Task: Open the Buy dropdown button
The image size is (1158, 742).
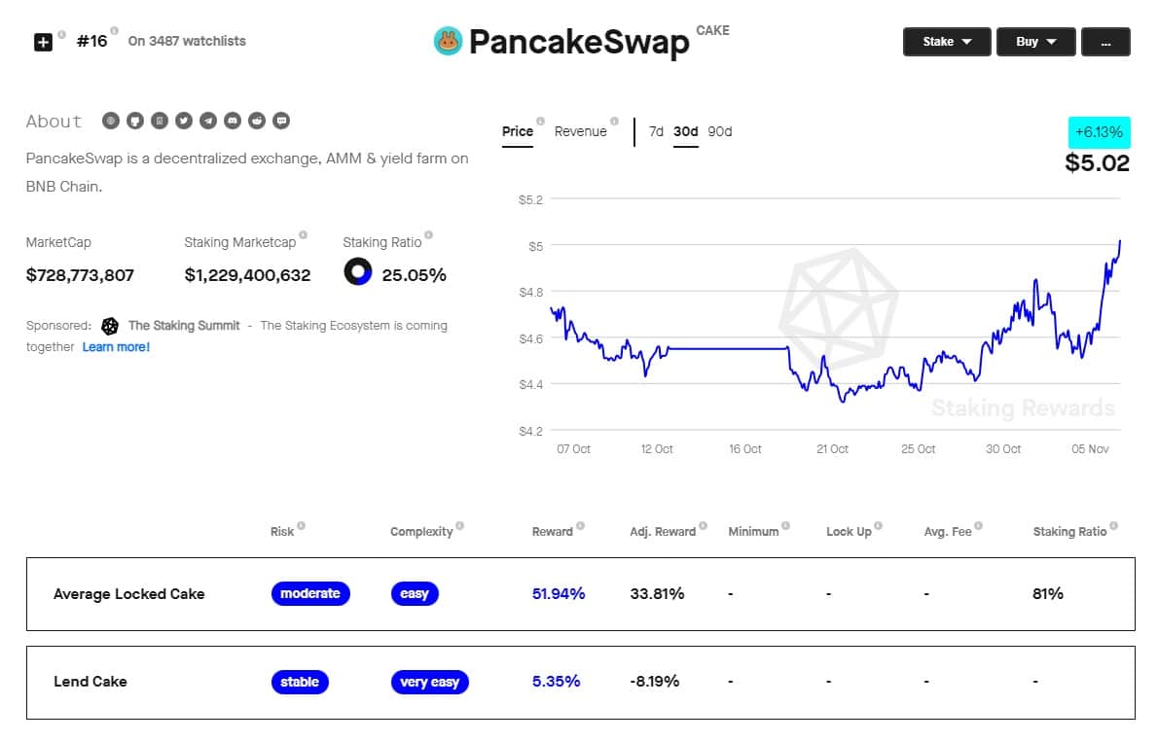Action: click(1035, 42)
